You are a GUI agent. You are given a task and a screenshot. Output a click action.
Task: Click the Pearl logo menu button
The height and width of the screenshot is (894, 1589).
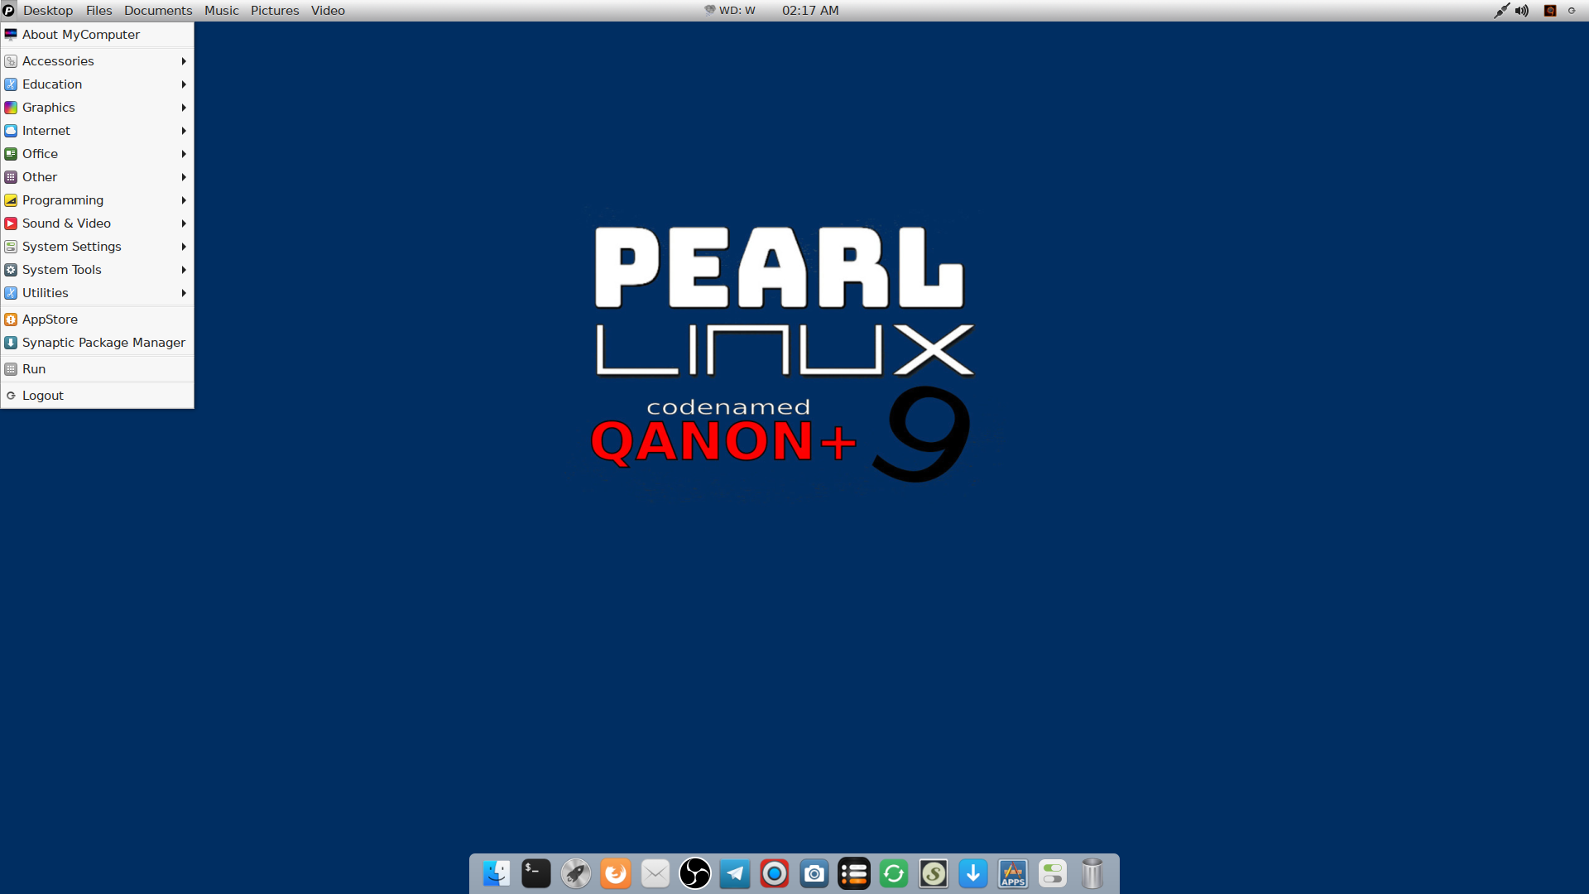[8, 10]
